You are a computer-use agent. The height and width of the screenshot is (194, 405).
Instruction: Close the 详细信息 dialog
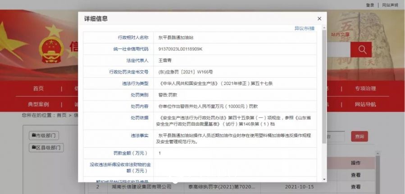coord(319,18)
